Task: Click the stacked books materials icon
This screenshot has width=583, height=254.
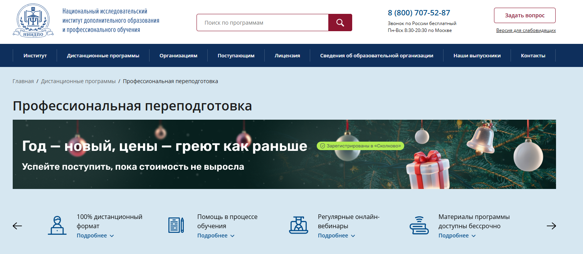Action: tap(419, 225)
